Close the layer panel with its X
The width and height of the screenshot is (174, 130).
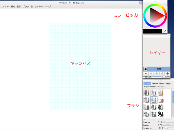point(169,35)
